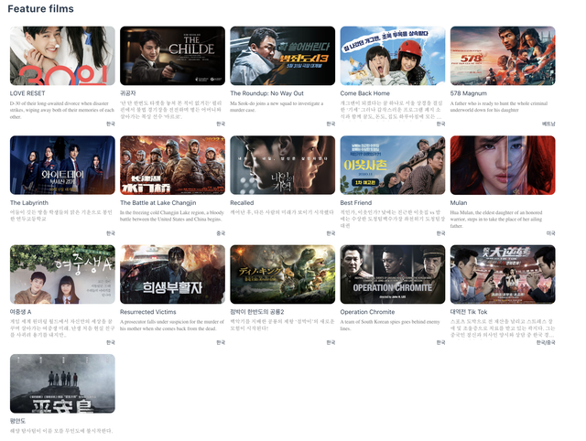Click the 한국 label under The Roundup
This screenshot has width=586, height=441.
(331, 124)
